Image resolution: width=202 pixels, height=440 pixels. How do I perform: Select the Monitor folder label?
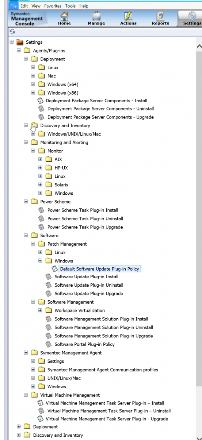[x=55, y=151]
